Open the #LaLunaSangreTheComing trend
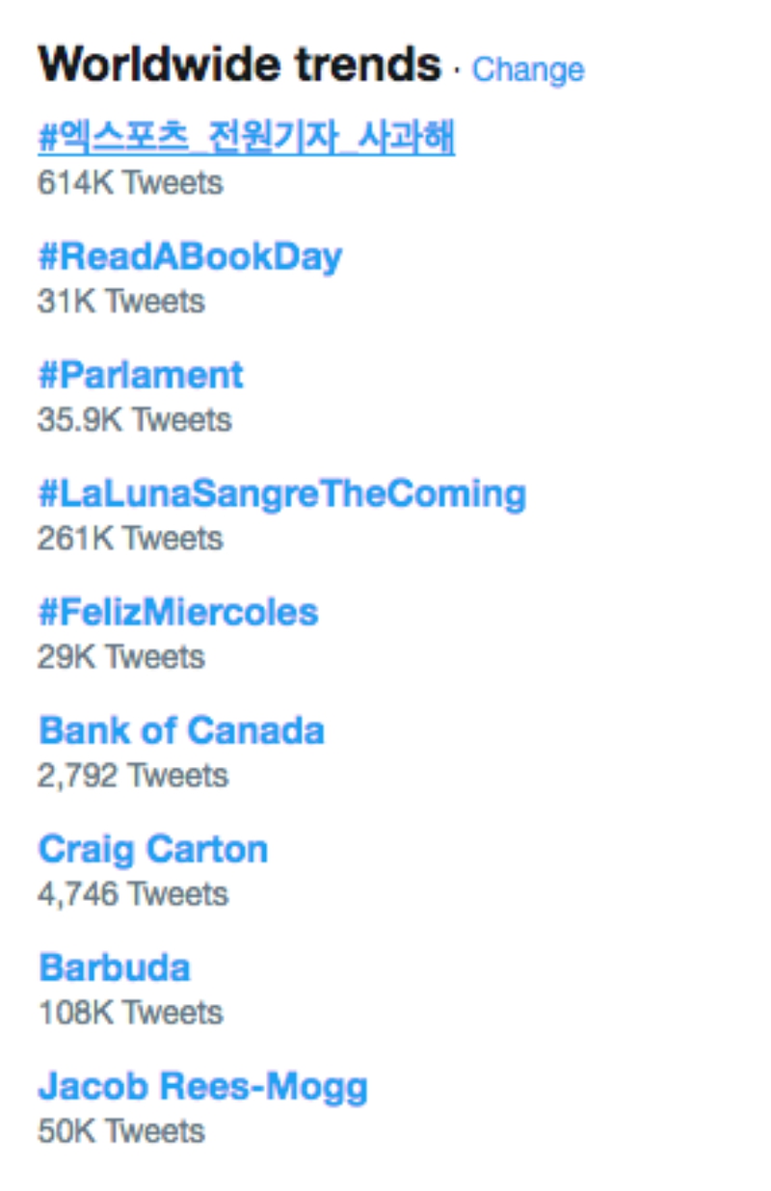 [x=281, y=493]
